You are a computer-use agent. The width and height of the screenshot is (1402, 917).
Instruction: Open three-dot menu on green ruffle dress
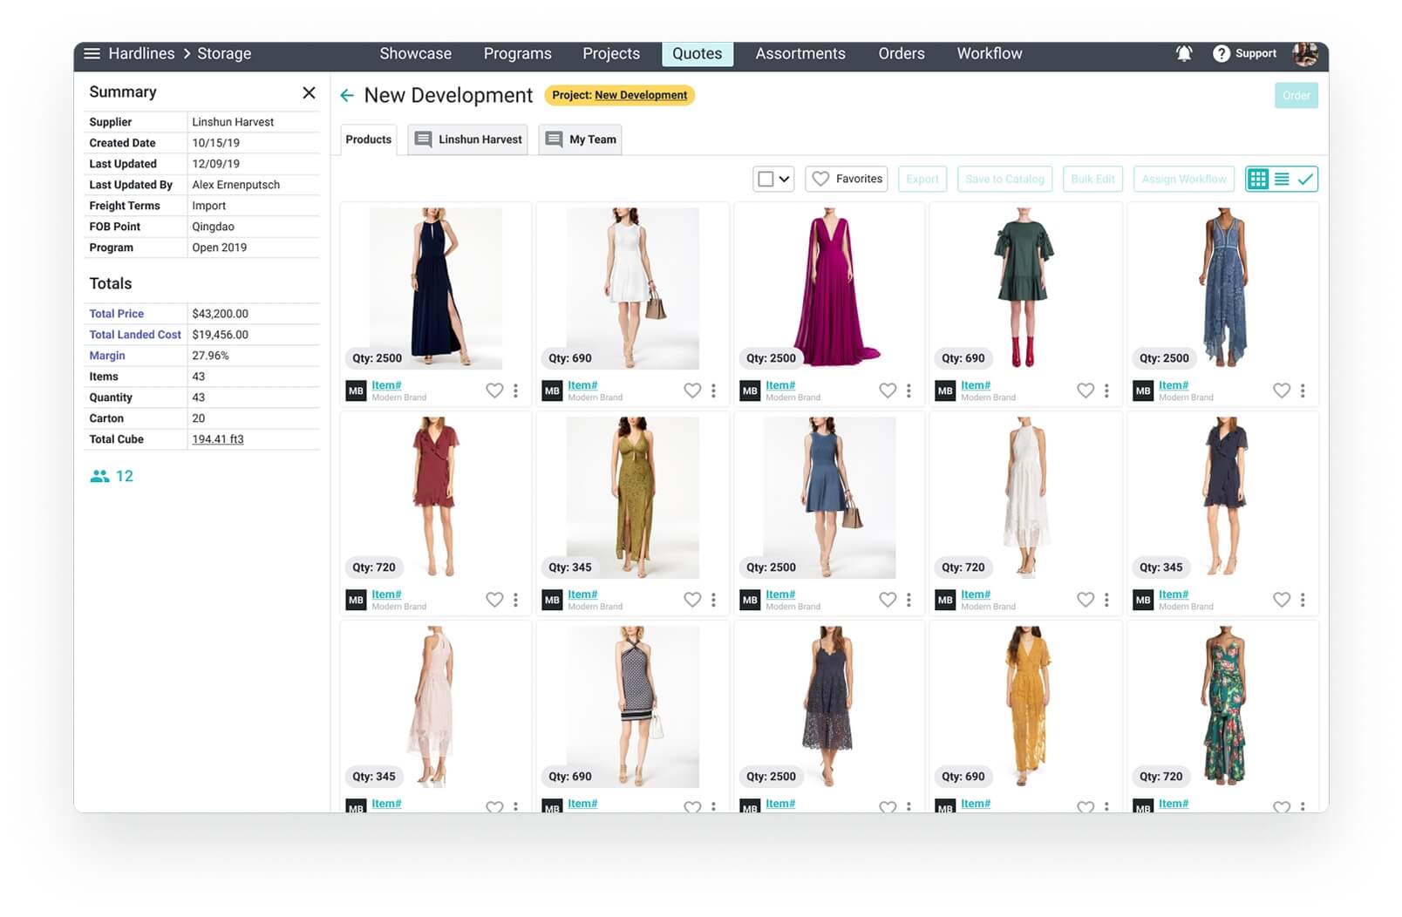pyautogui.click(x=1106, y=391)
